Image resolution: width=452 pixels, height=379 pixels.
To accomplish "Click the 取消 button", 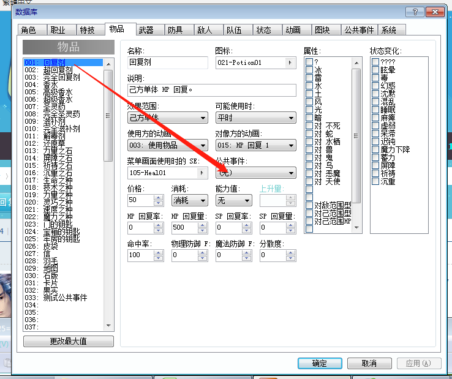I will (369, 363).
